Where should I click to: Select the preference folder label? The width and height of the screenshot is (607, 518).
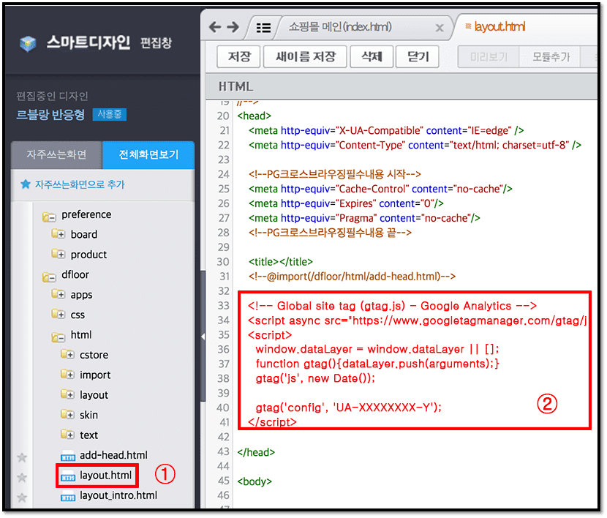tap(86, 214)
